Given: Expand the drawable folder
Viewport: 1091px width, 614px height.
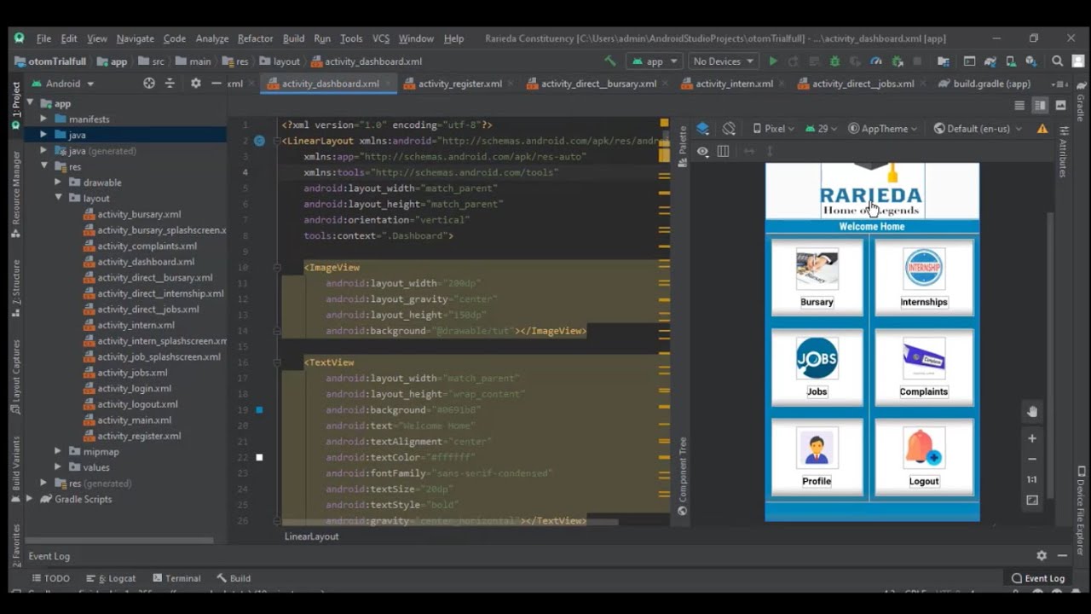Looking at the screenshot, I should click(58, 182).
